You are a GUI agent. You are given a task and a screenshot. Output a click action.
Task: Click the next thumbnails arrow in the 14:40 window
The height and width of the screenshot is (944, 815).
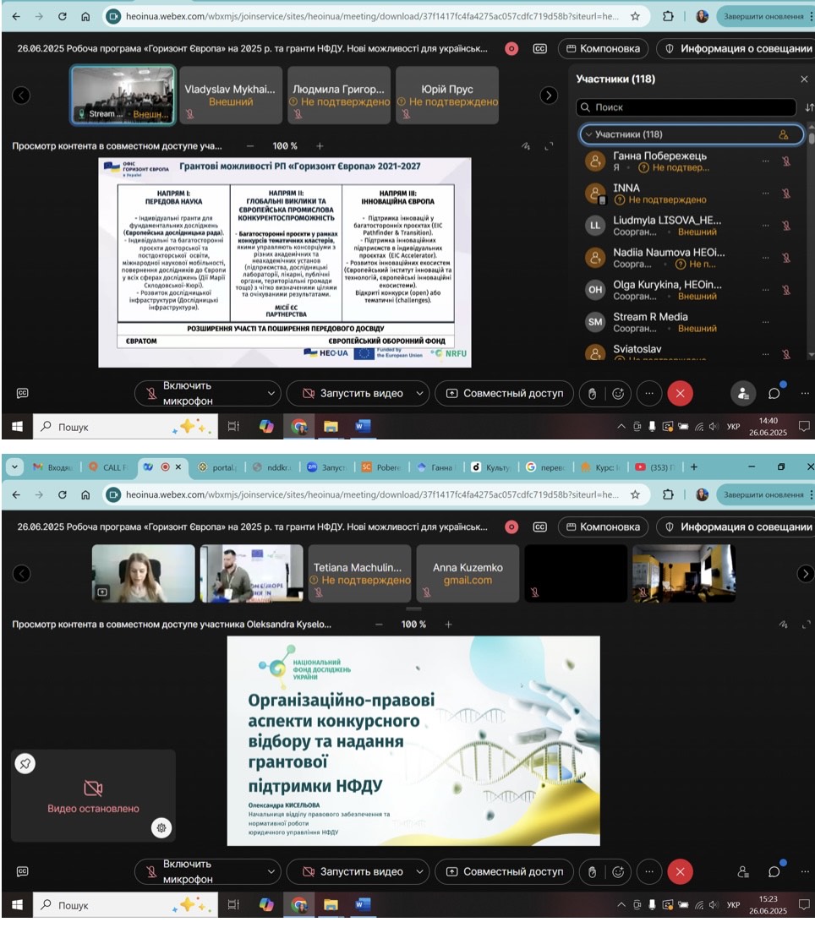(549, 95)
